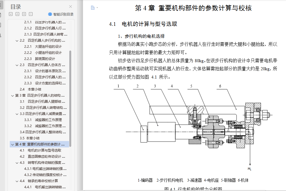Open 4.4.1 电机输出转轴轴 entry
Viewport: 286px width, 191px height.
coord(45,187)
